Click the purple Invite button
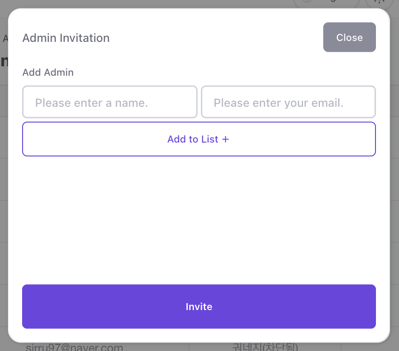Screen dimensions: 399x351 pyautogui.click(x=199, y=306)
